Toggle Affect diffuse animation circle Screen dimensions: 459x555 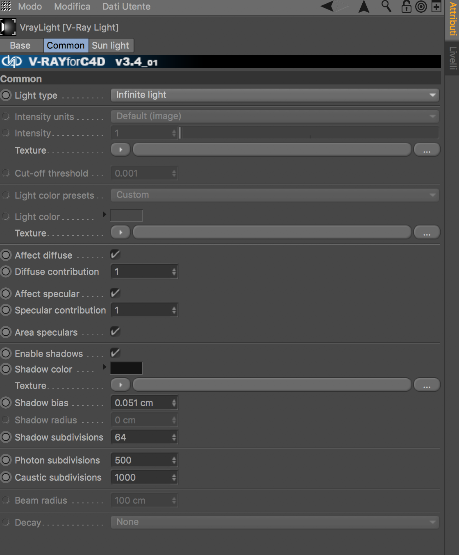pos(6,255)
